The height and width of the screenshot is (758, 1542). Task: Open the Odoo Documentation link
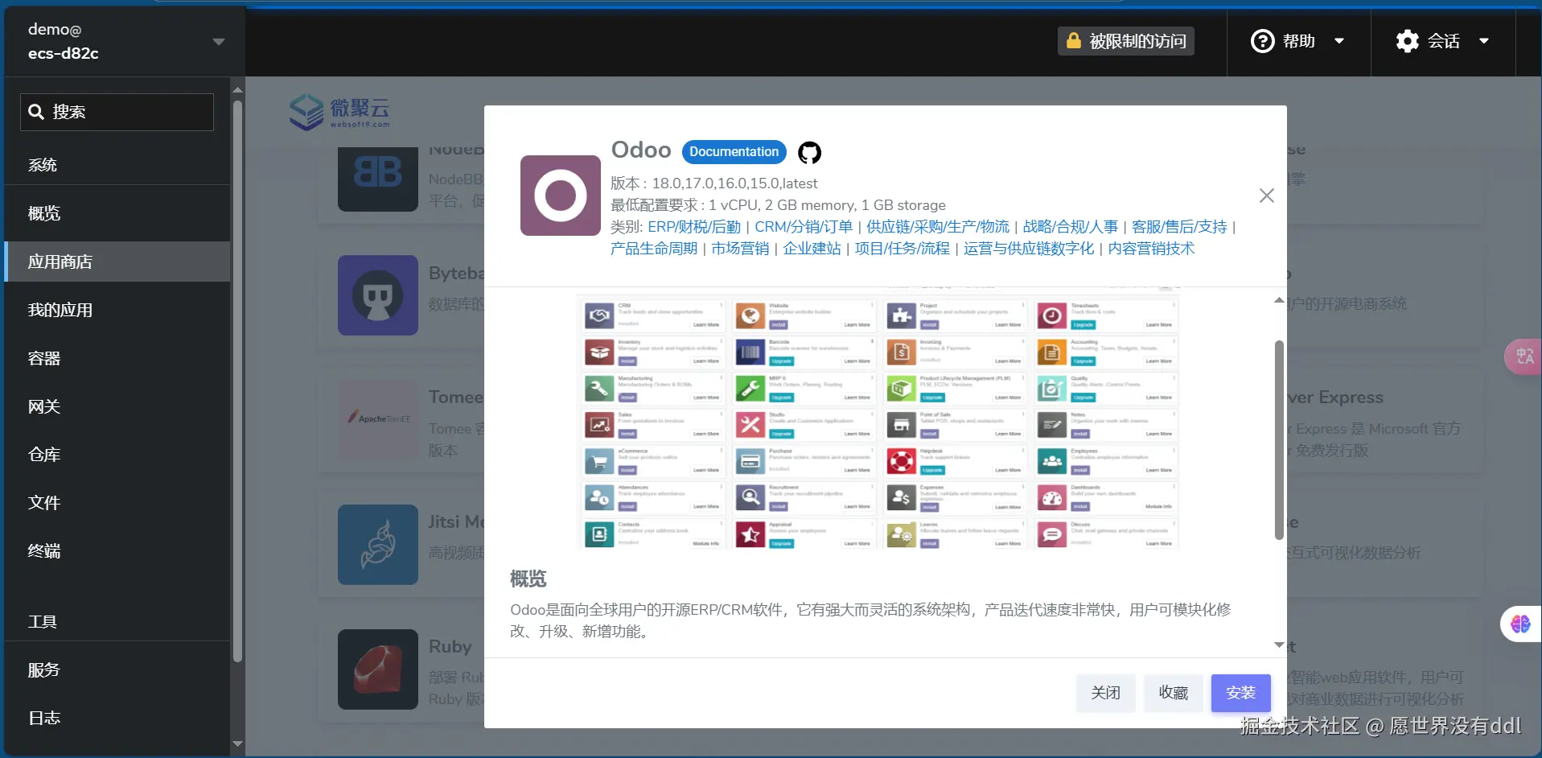734,152
